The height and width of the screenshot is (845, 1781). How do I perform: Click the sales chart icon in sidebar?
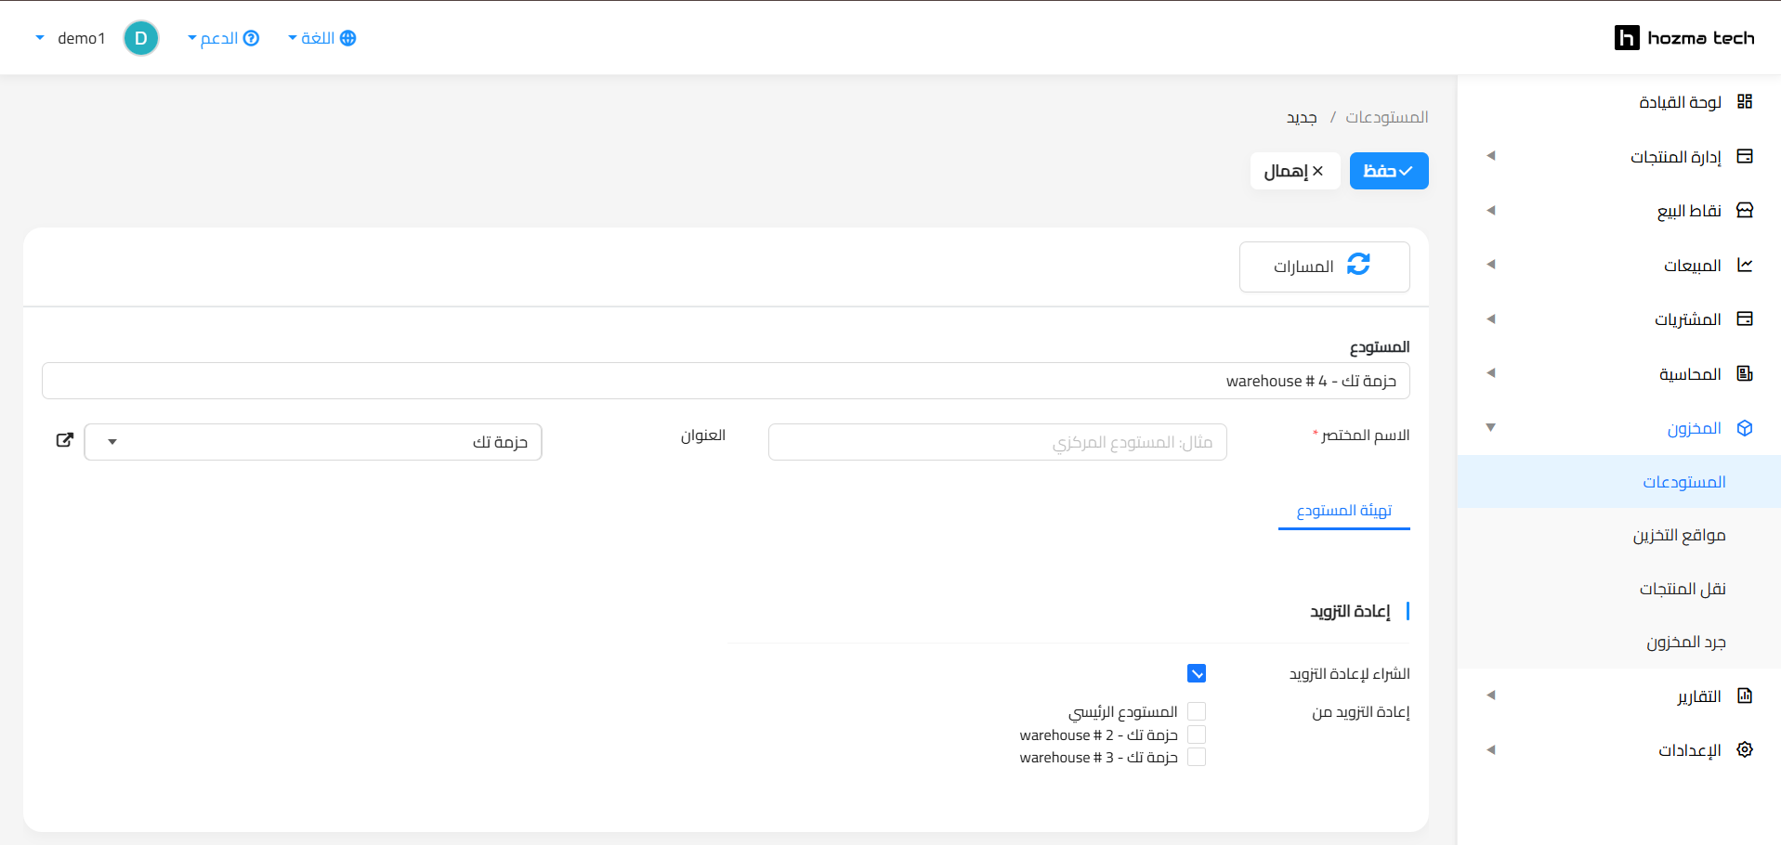click(x=1744, y=265)
